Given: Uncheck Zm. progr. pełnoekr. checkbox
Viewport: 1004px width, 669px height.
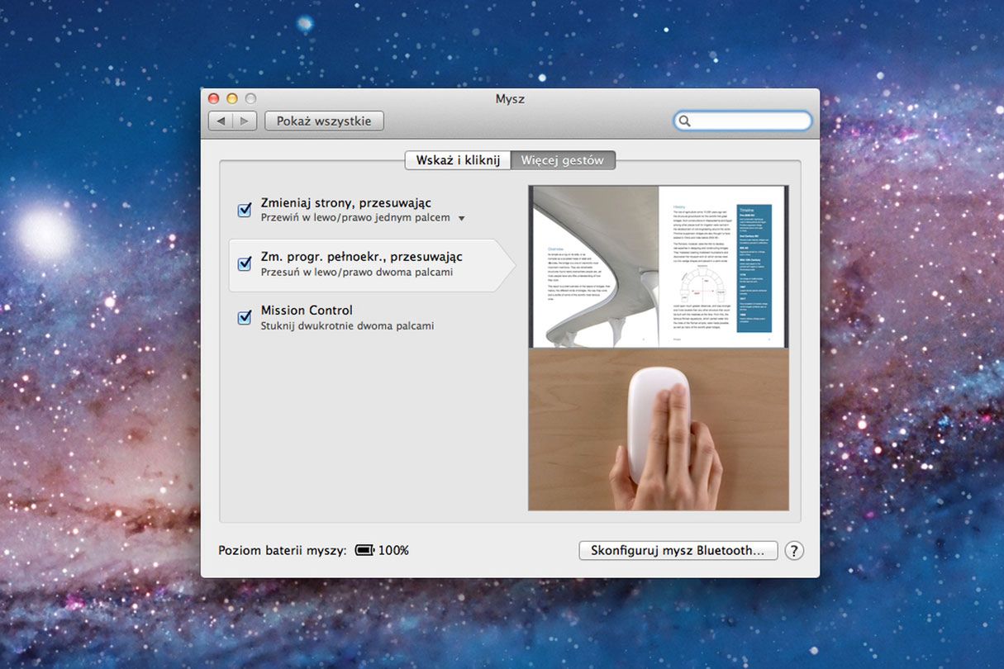Looking at the screenshot, I should (245, 263).
